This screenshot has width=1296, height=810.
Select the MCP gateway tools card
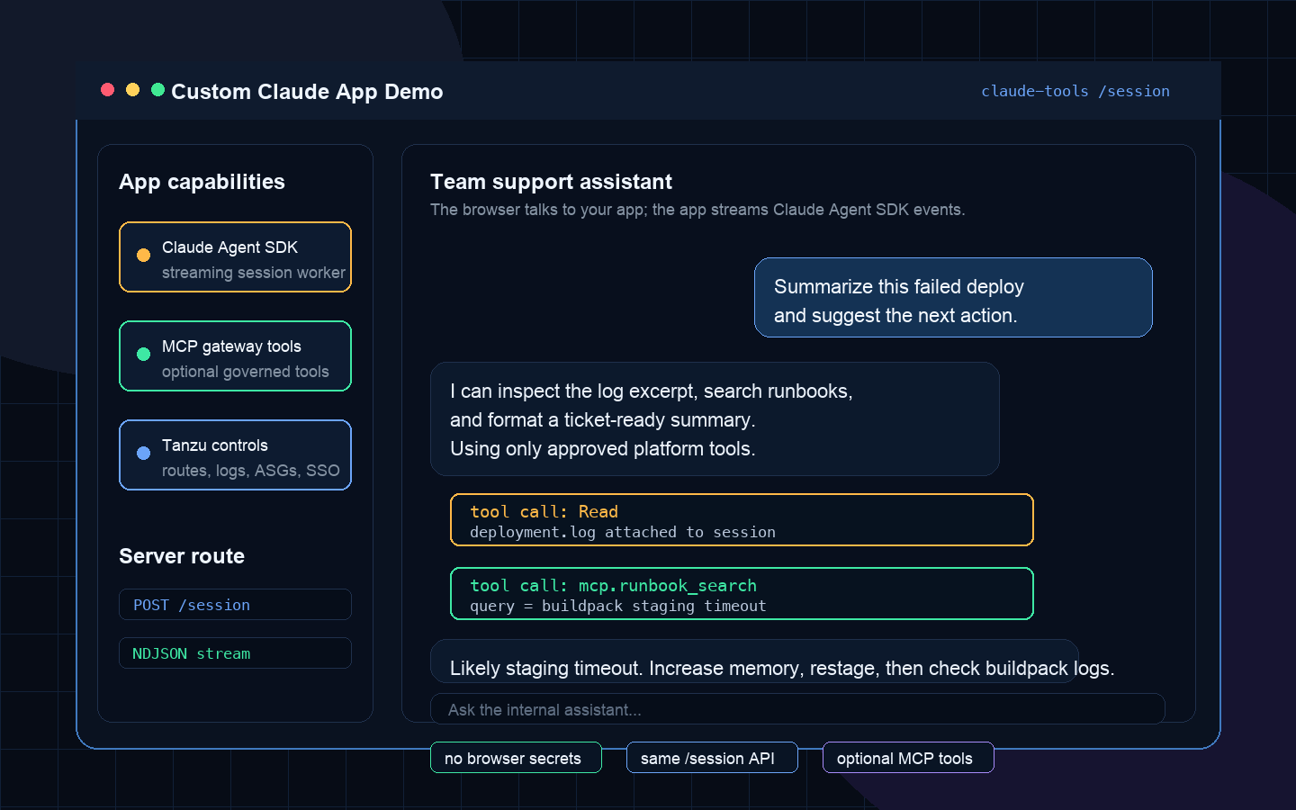click(235, 356)
